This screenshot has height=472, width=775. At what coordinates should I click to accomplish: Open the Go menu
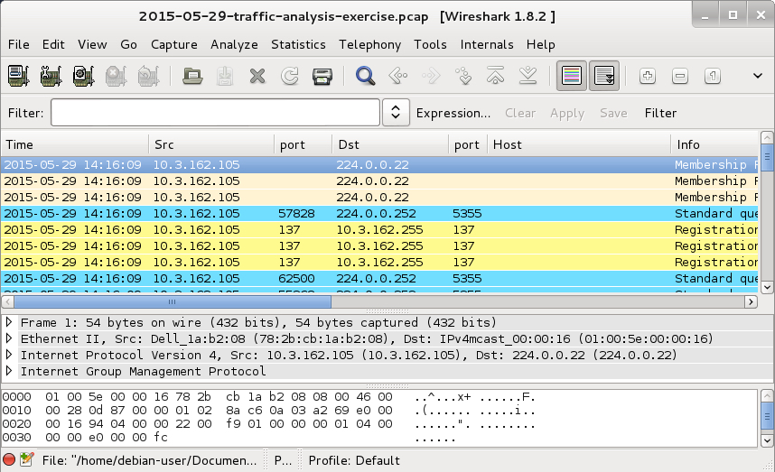tap(128, 44)
